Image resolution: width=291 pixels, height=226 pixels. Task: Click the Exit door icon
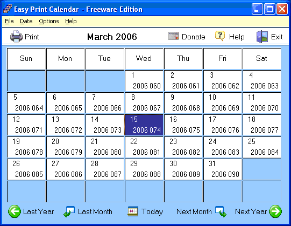tap(262, 37)
